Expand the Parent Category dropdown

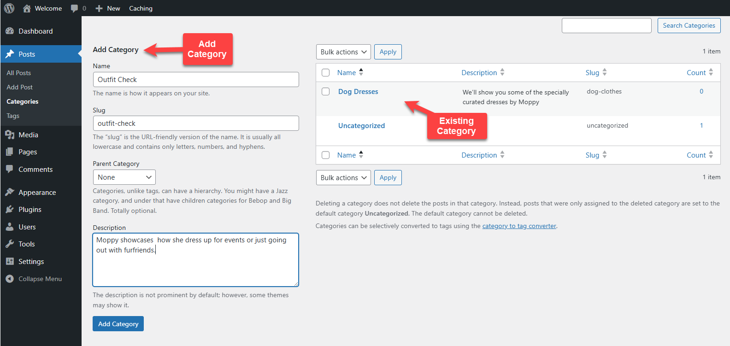124,177
